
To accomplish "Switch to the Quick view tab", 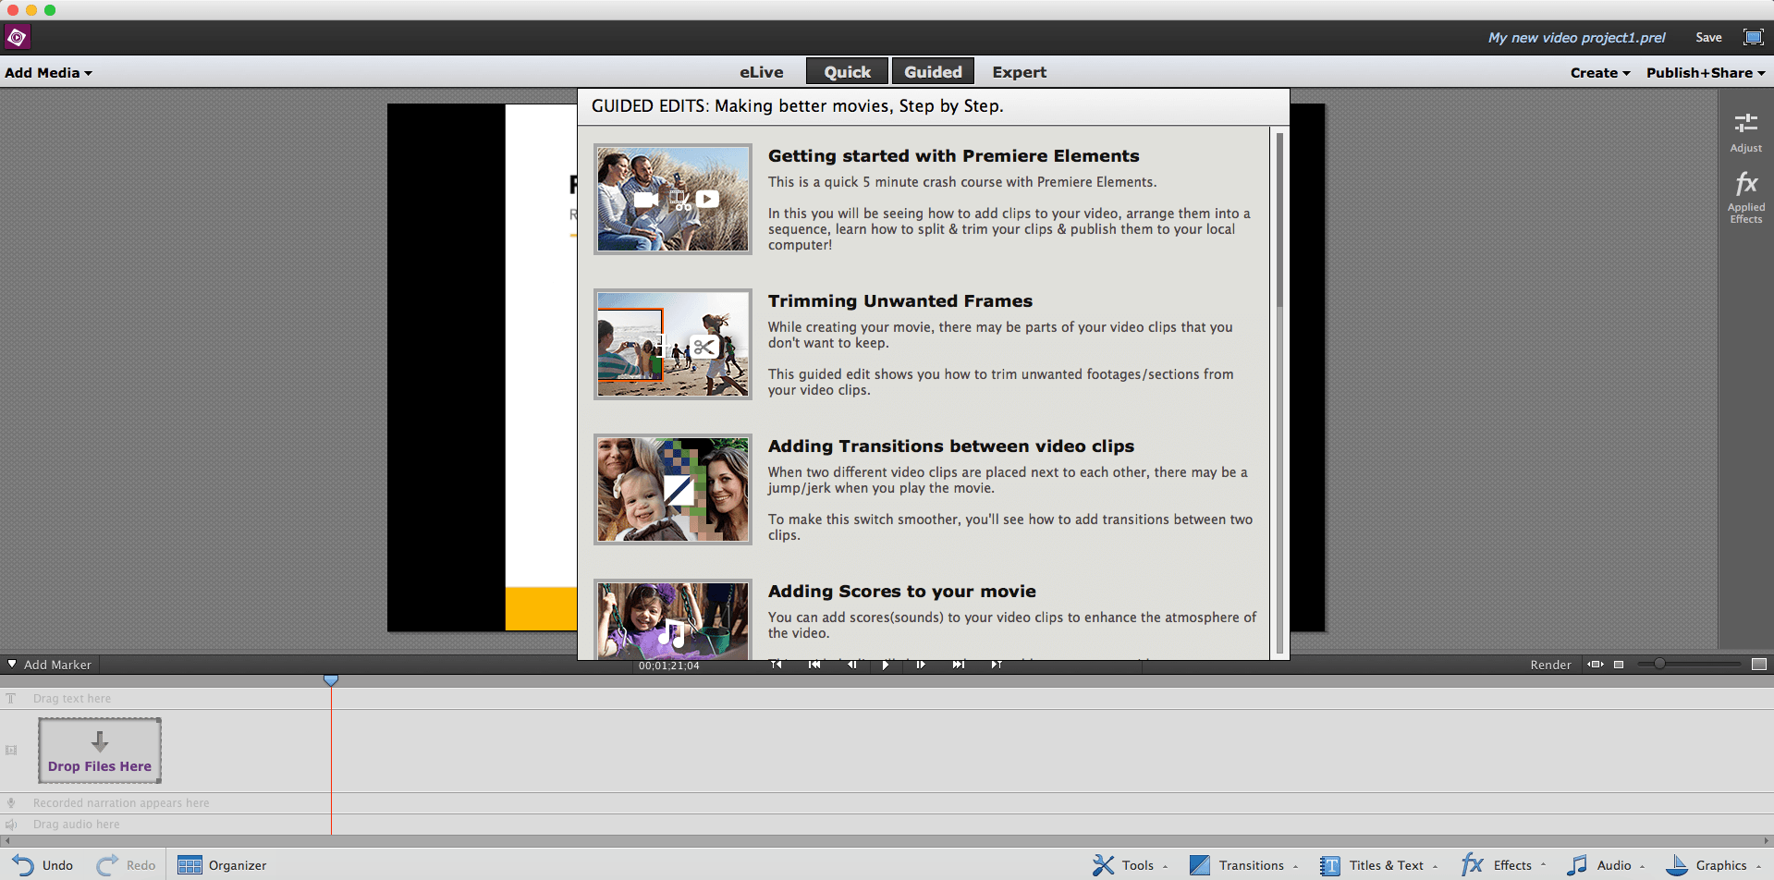I will pyautogui.click(x=848, y=72).
